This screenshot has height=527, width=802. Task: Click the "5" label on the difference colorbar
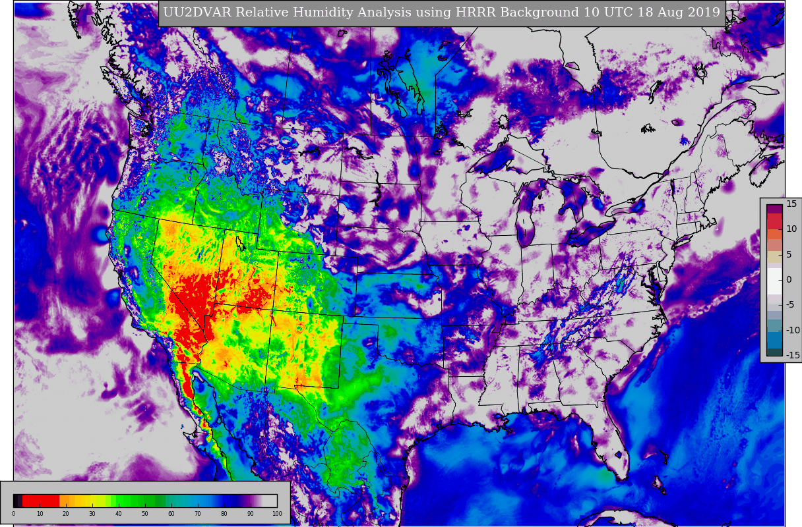[789, 254]
